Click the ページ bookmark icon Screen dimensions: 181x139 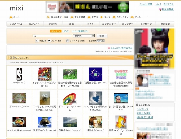[x=102, y=17]
